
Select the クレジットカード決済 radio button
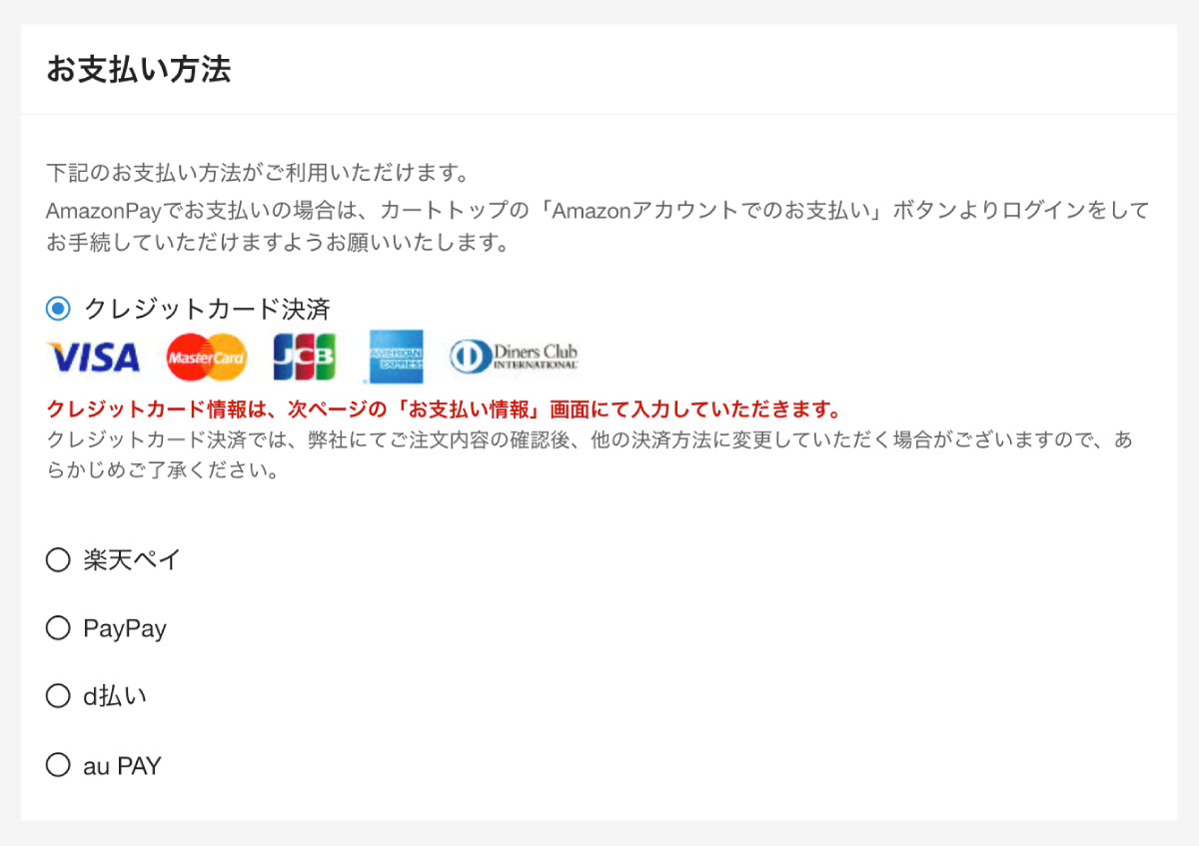pos(58,309)
